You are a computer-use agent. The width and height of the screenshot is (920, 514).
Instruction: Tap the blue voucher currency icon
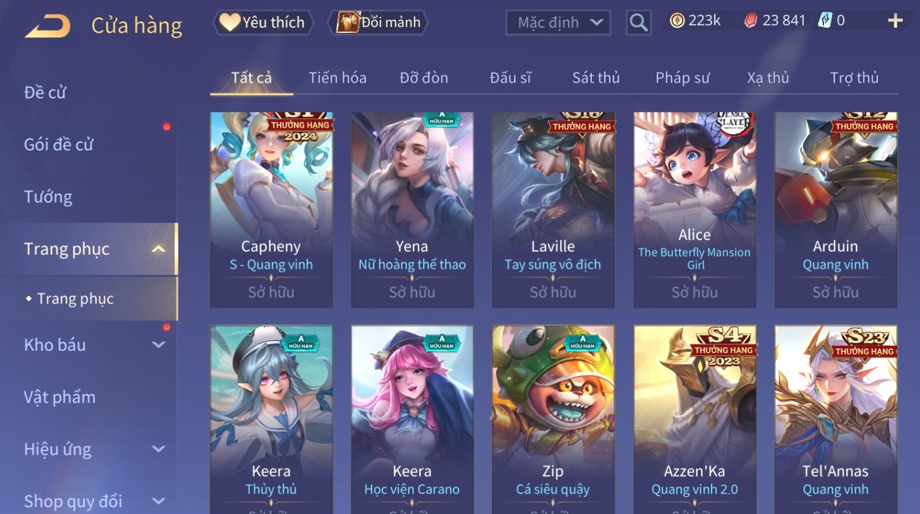coord(825,21)
